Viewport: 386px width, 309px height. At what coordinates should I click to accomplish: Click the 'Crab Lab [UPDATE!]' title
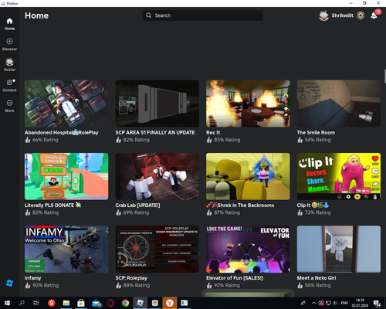pos(137,205)
